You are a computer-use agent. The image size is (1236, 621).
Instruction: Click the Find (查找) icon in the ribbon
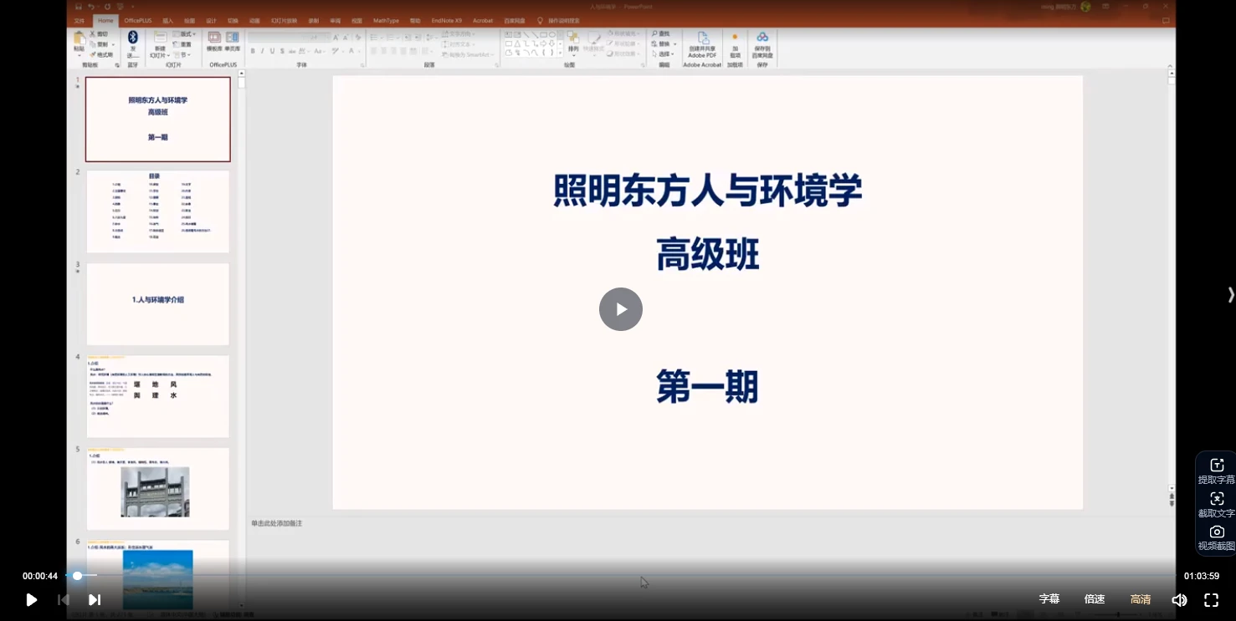(x=660, y=33)
